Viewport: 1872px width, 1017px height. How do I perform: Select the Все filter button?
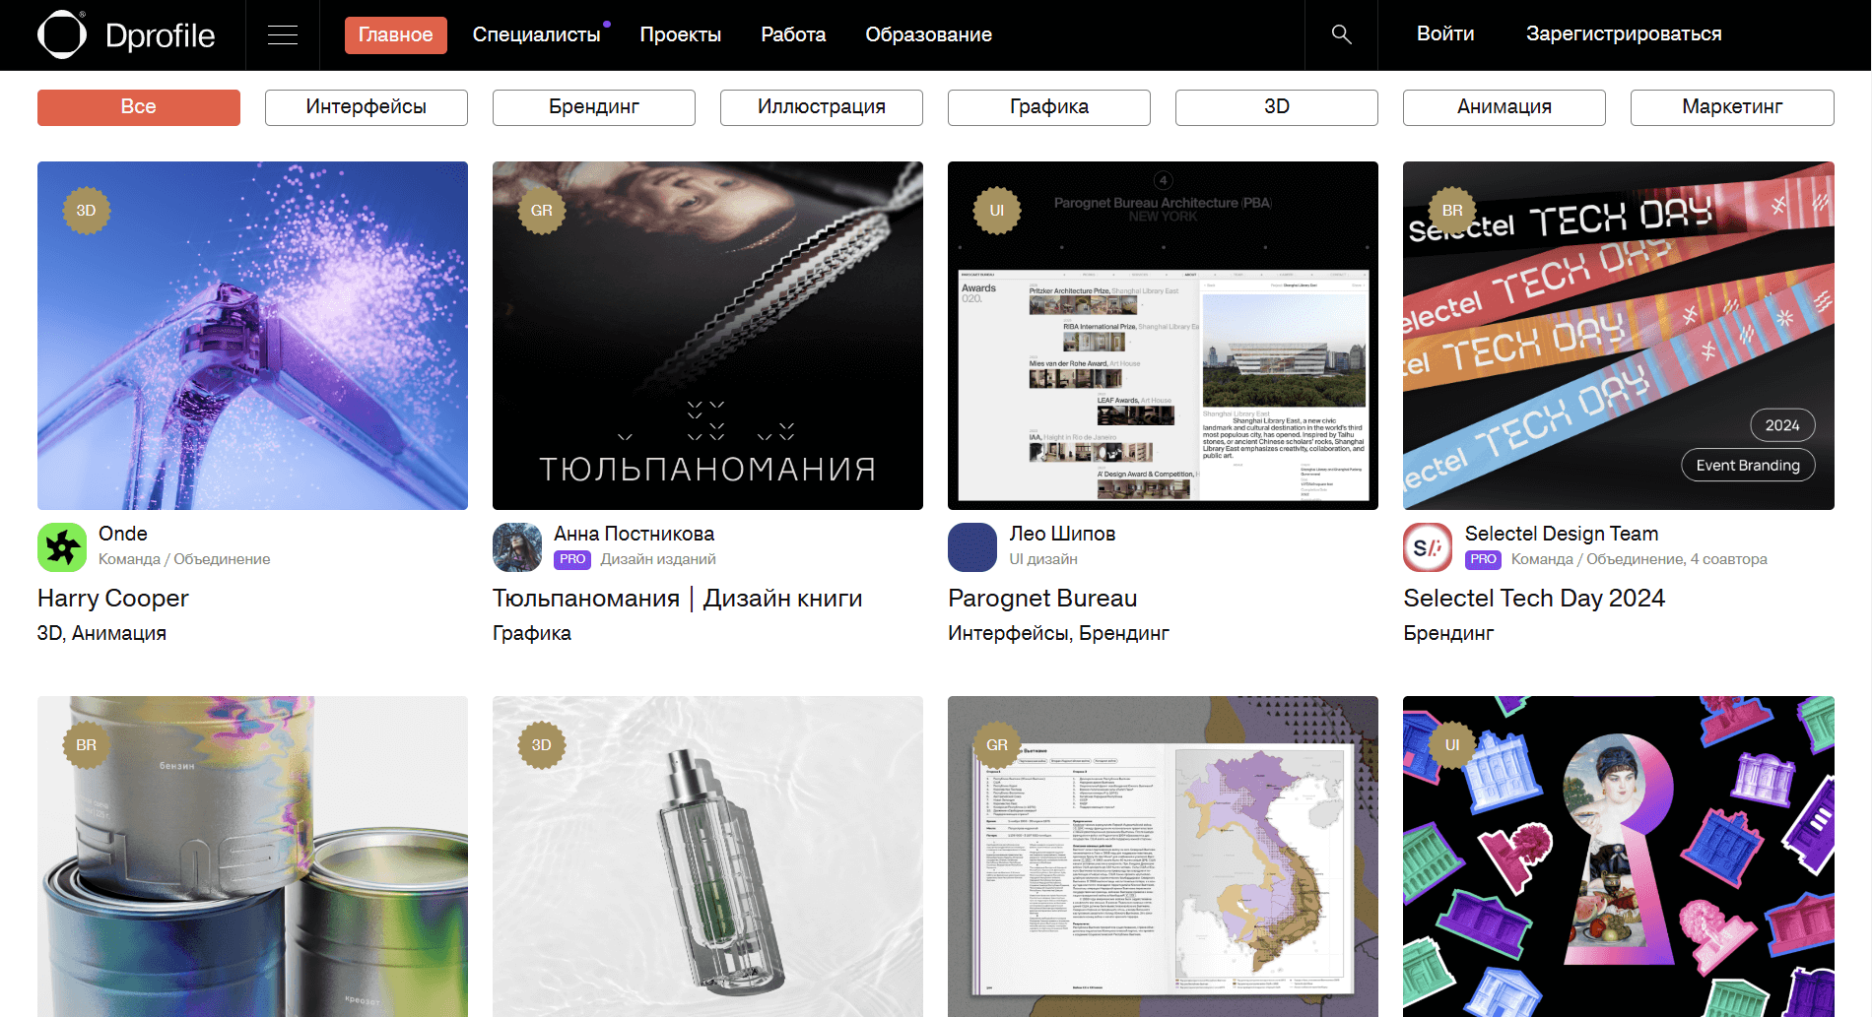(138, 107)
